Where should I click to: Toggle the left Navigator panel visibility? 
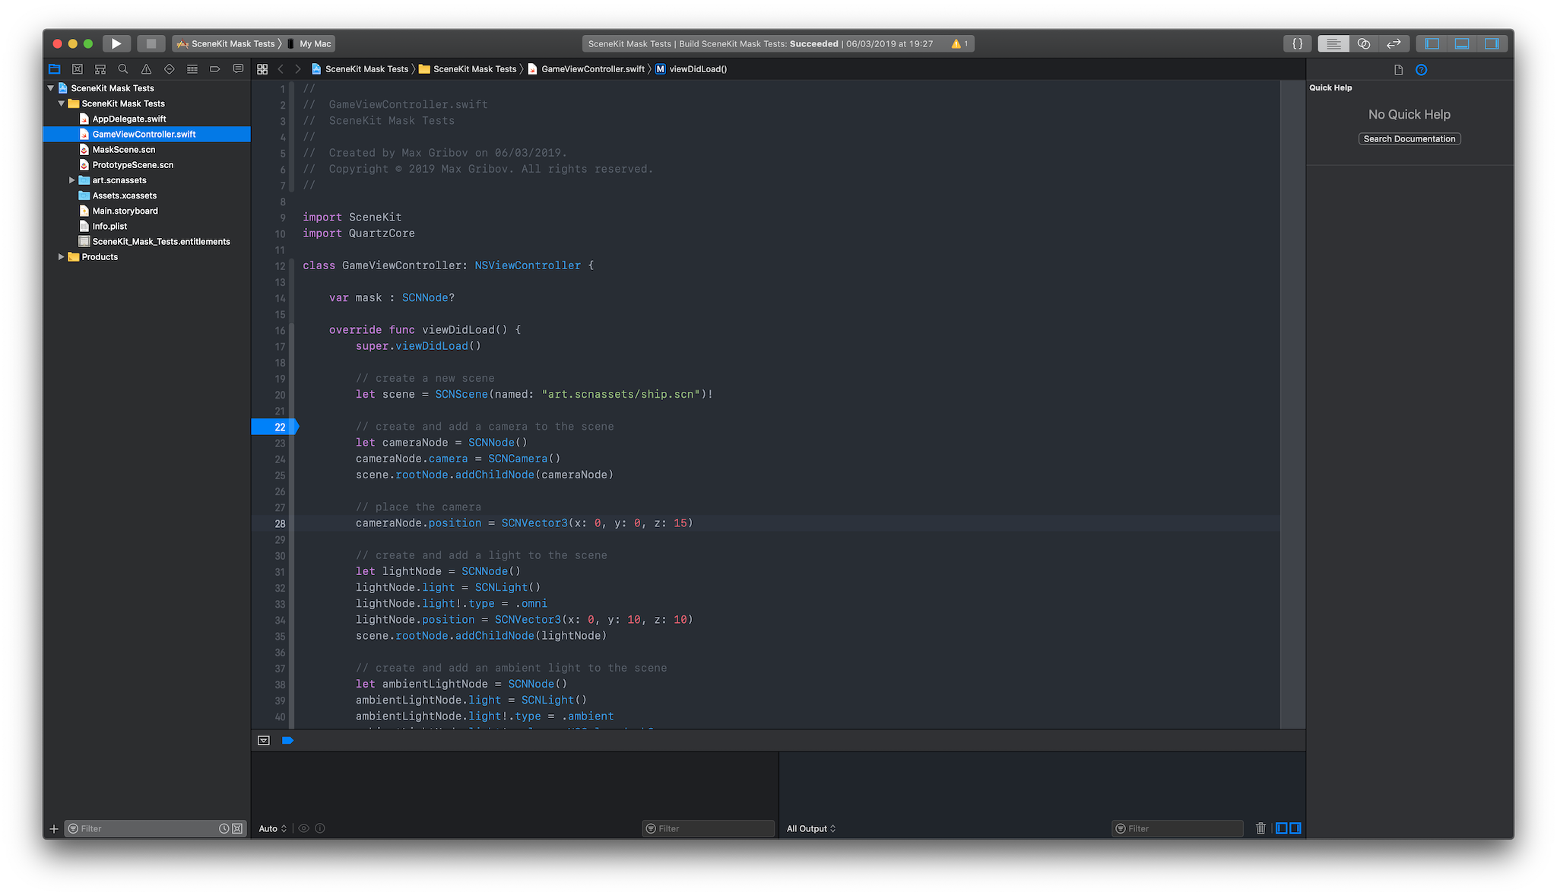click(x=1432, y=44)
